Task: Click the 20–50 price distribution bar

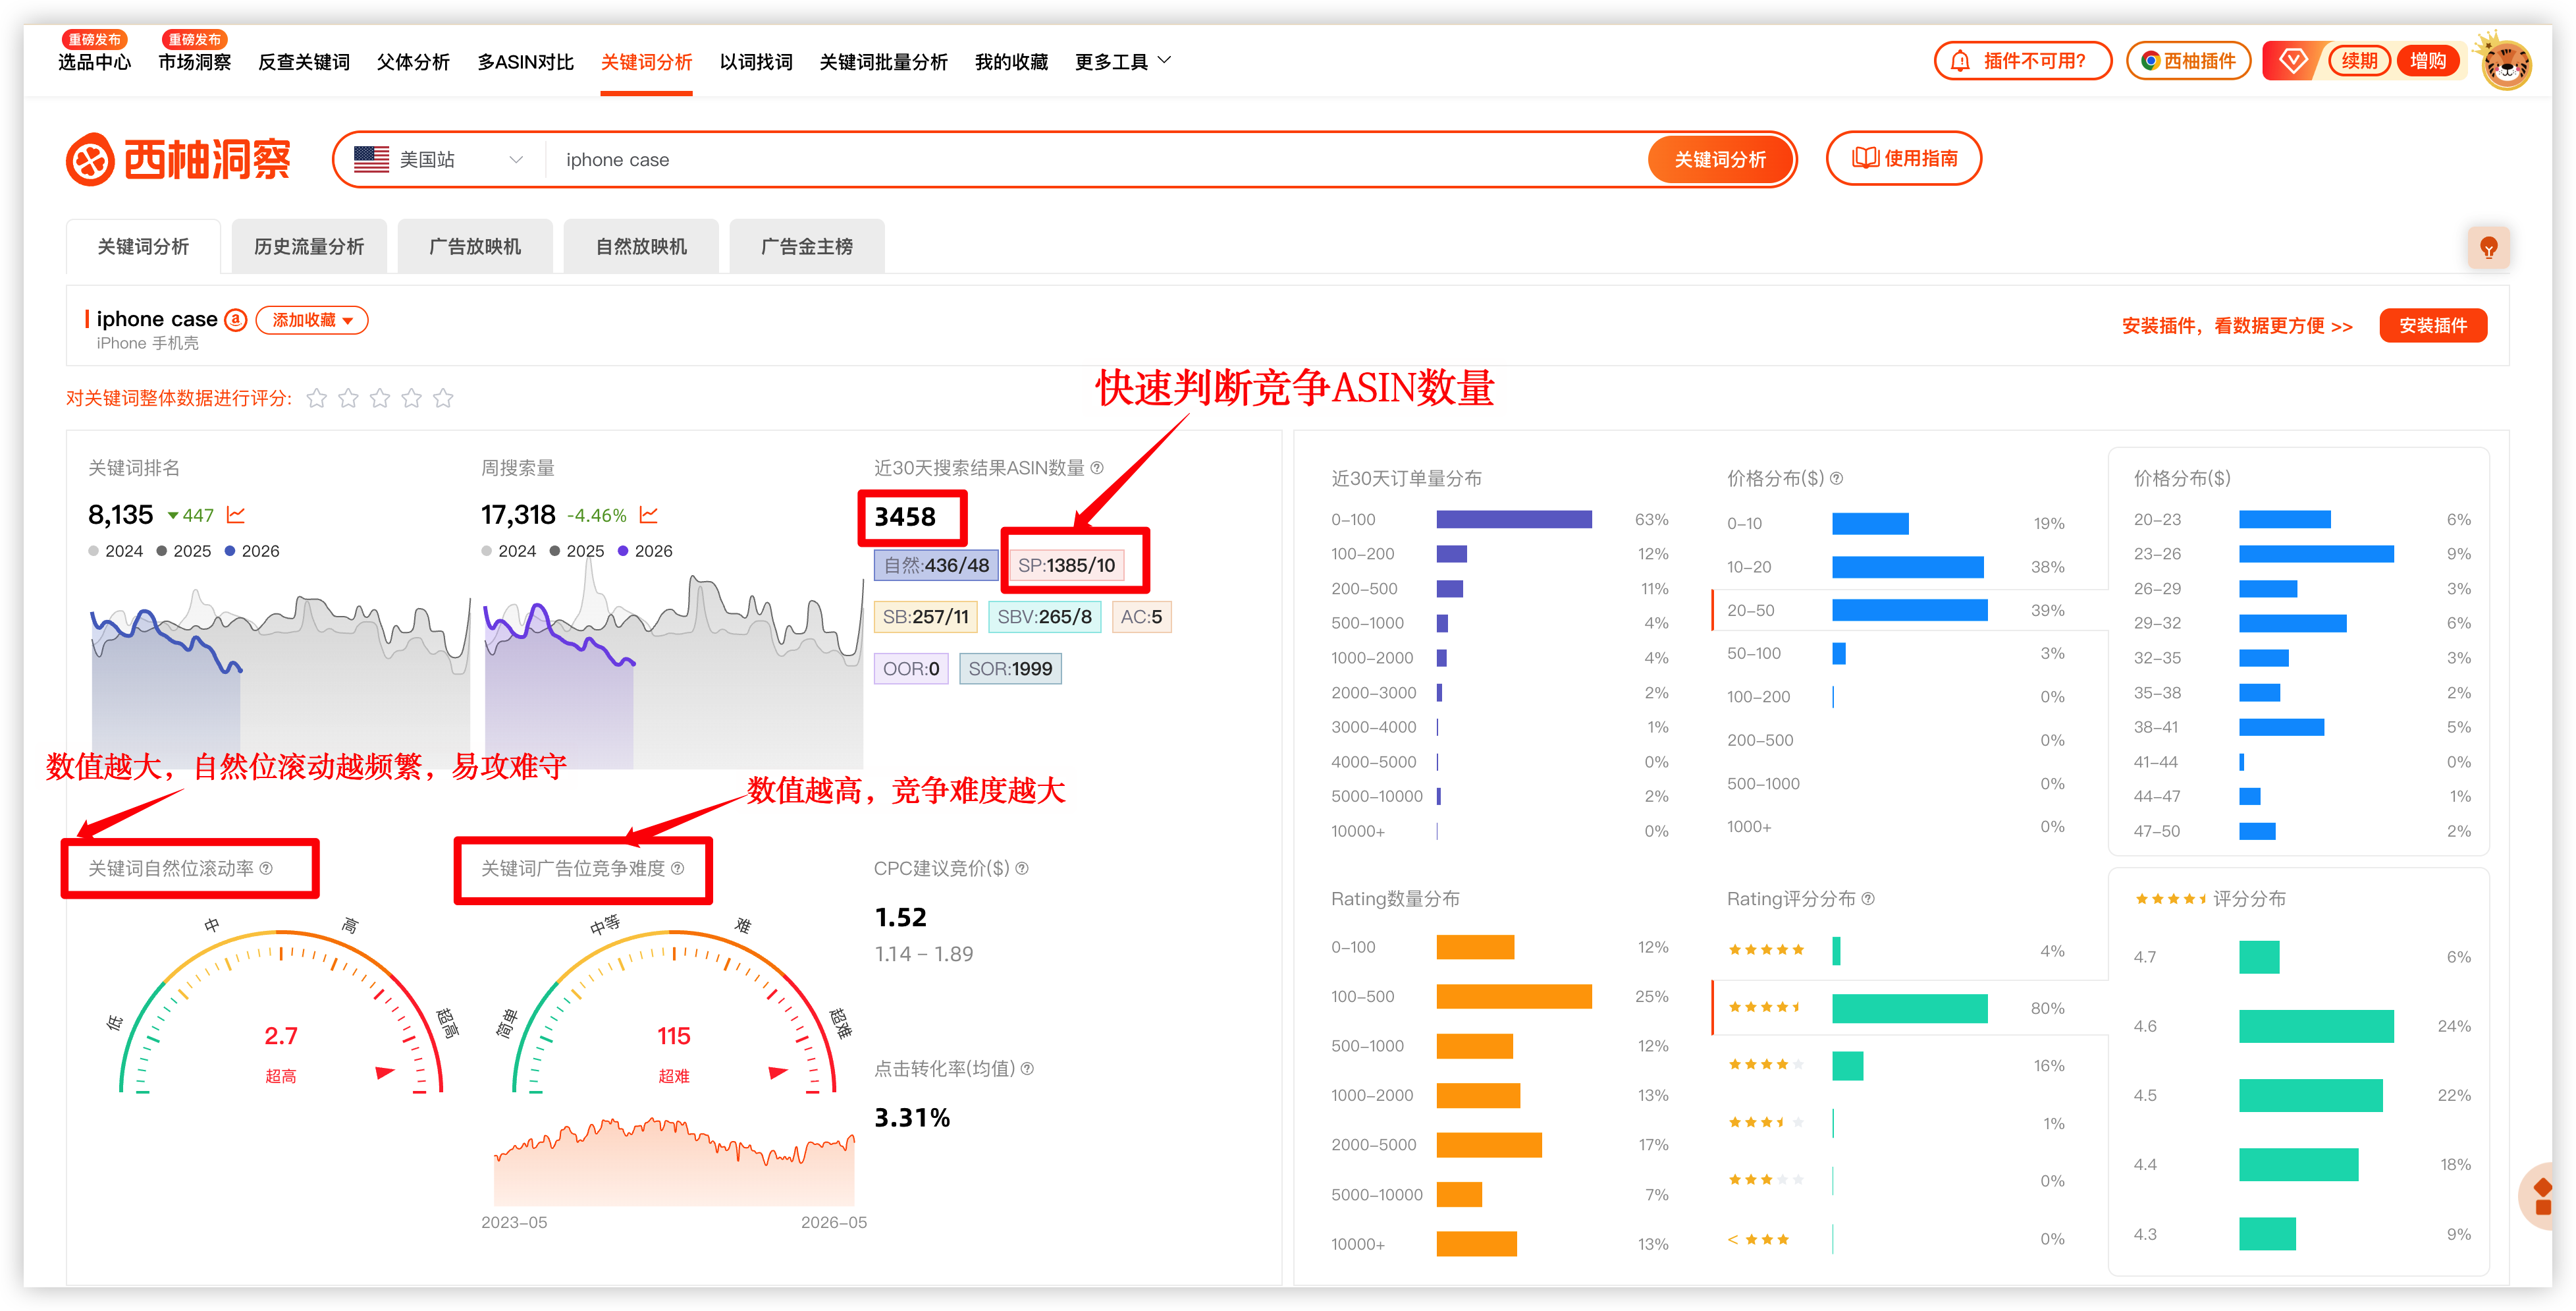Action: click(1909, 609)
